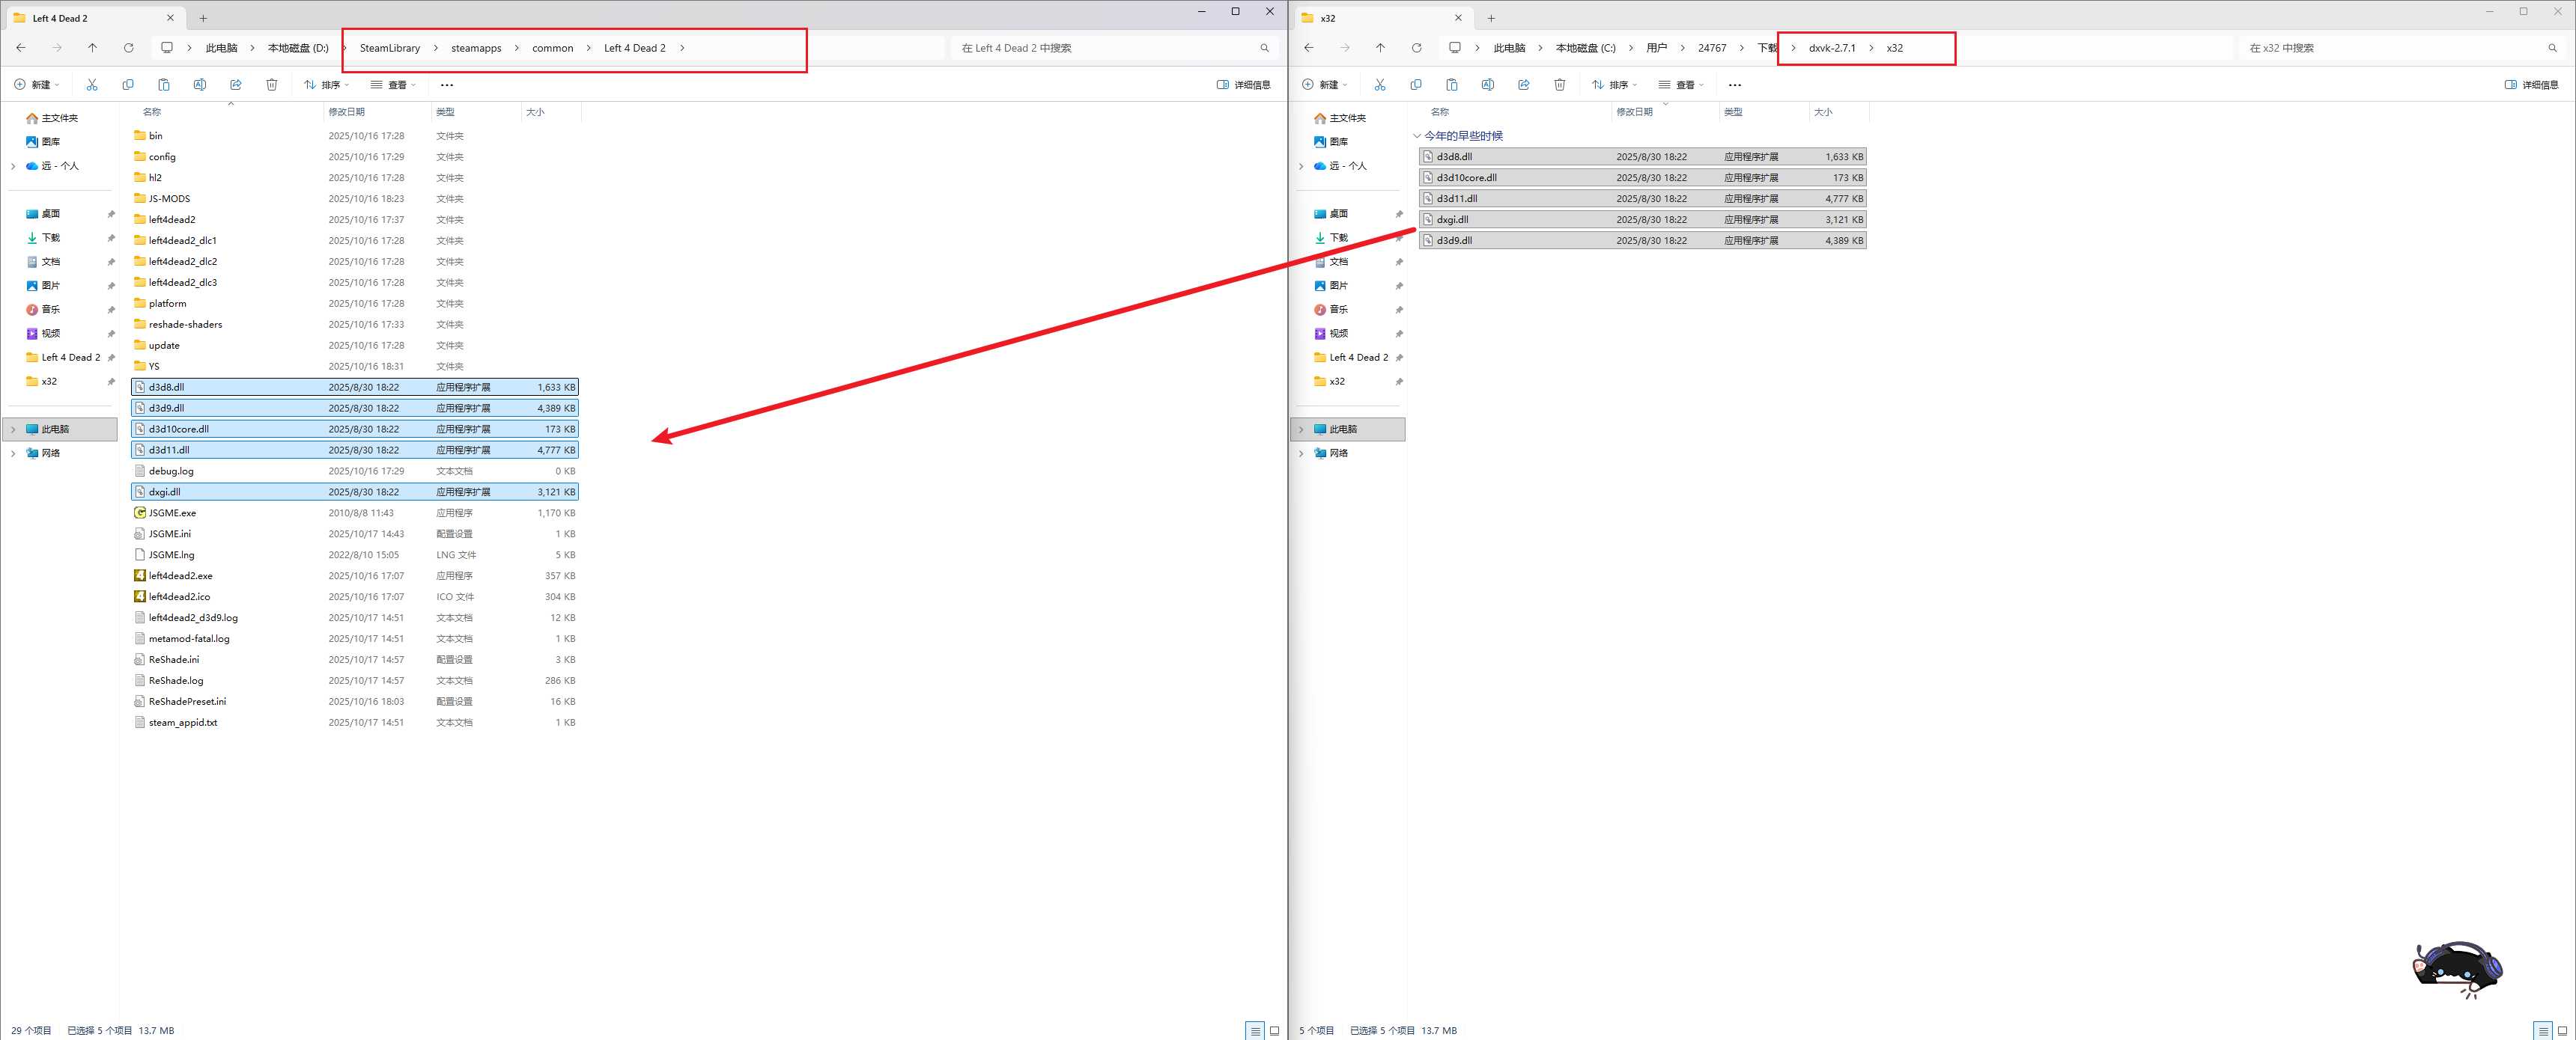Open a new tab in Left 4 Dead 2 window
This screenshot has height=1040, width=2576.
[x=203, y=18]
